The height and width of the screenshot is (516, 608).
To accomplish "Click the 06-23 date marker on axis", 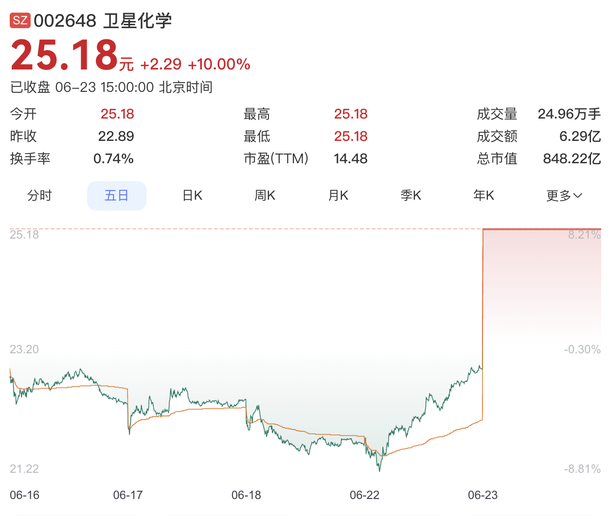I will [x=483, y=495].
